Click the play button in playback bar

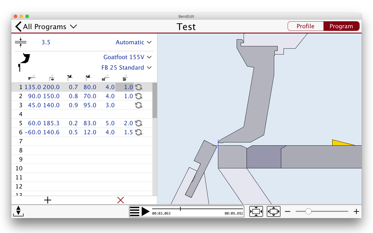tap(145, 211)
